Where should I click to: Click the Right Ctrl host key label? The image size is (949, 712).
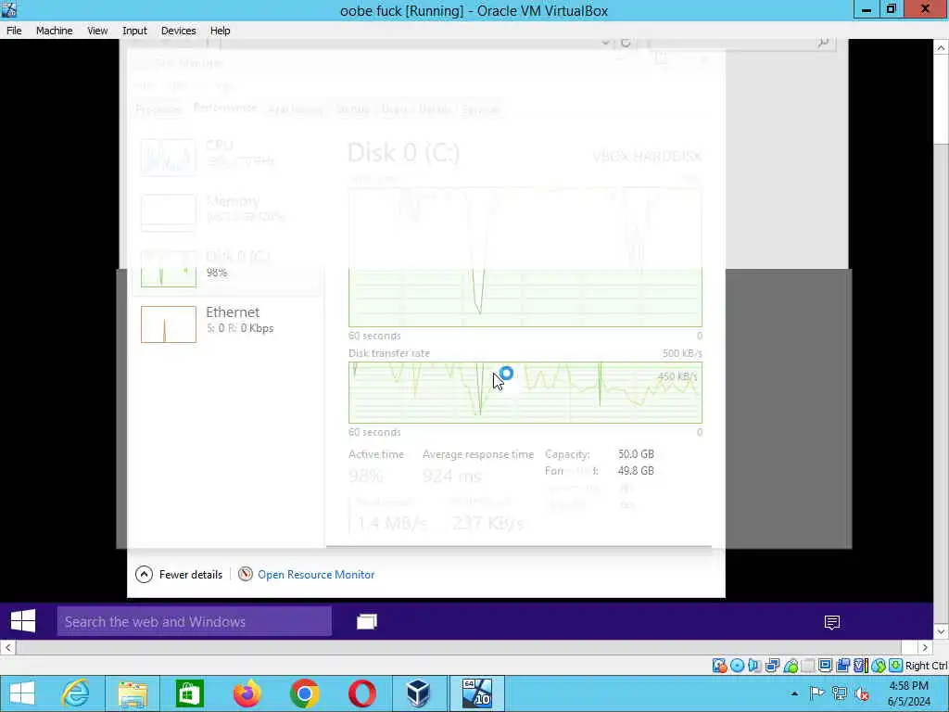[x=926, y=666]
